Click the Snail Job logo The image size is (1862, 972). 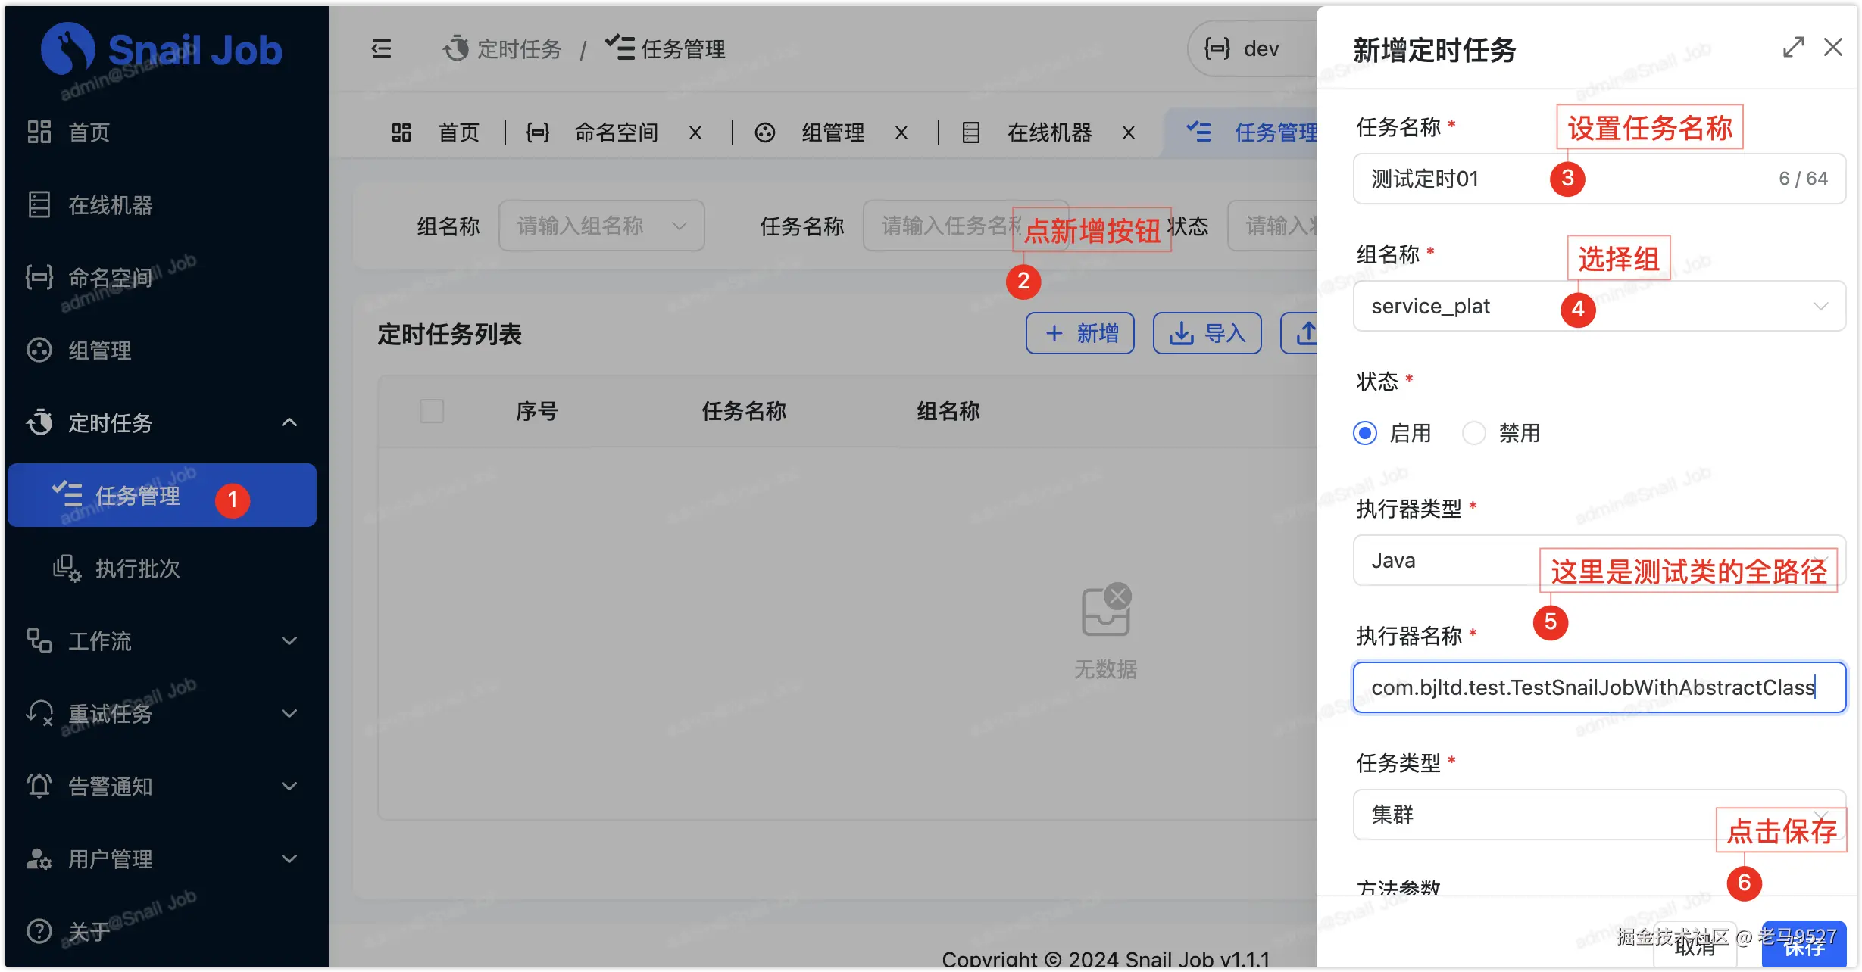(161, 50)
